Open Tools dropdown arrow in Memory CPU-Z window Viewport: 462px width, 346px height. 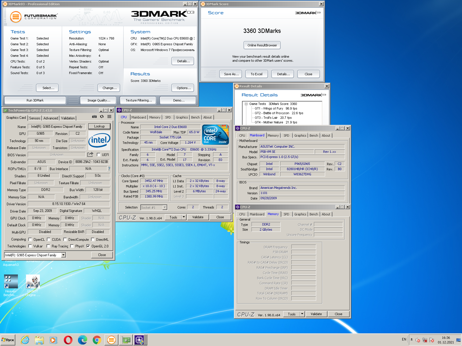[302, 314]
